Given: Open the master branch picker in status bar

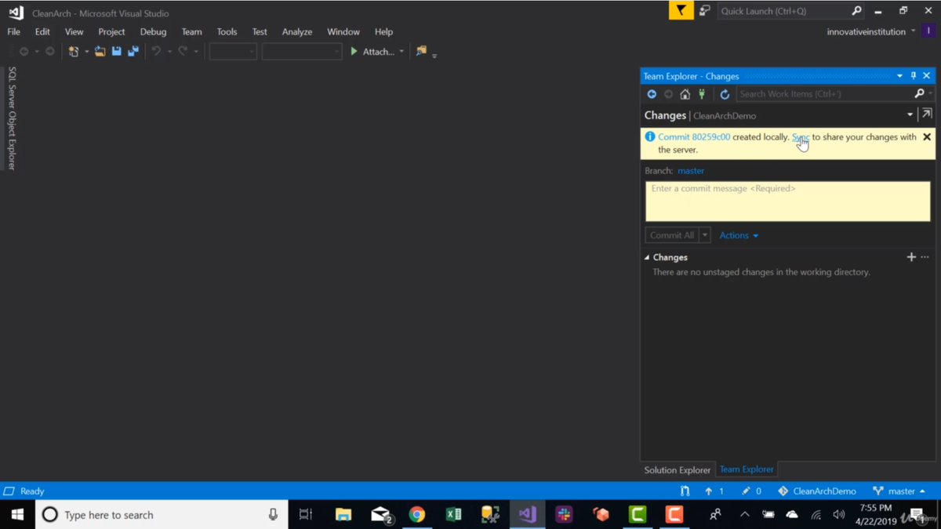Looking at the screenshot, I should [899, 491].
